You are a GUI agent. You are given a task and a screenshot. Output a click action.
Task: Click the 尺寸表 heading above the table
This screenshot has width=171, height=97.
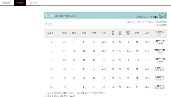point(48,24)
